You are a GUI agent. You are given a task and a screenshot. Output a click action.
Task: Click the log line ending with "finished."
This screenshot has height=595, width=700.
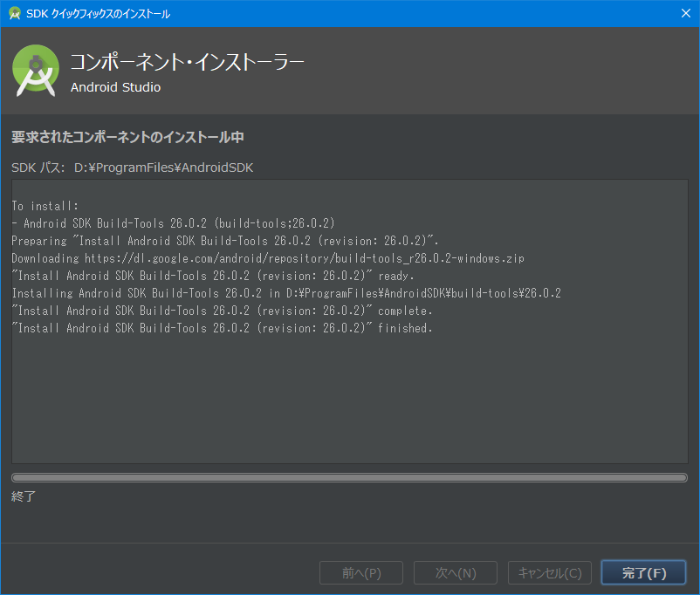(x=222, y=328)
